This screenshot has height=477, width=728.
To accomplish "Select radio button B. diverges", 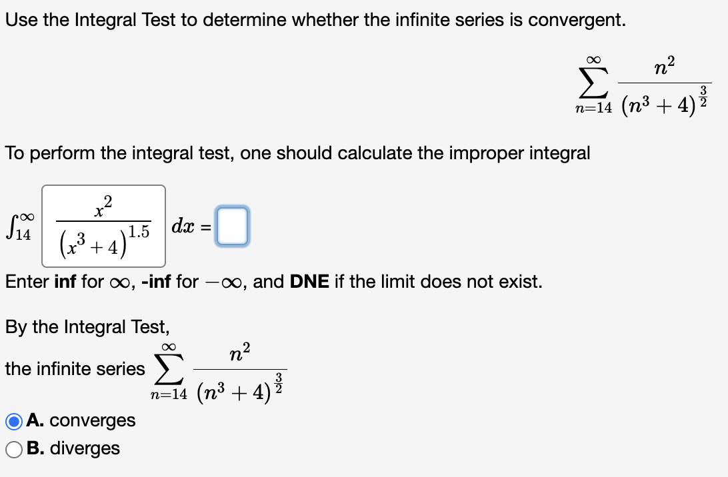I will [13, 448].
